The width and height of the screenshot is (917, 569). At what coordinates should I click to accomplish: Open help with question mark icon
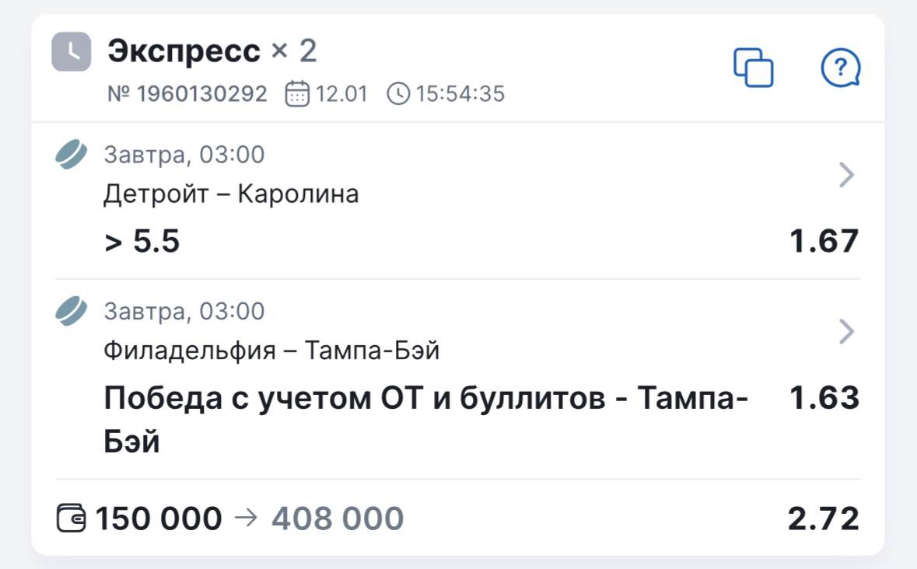pos(841,68)
